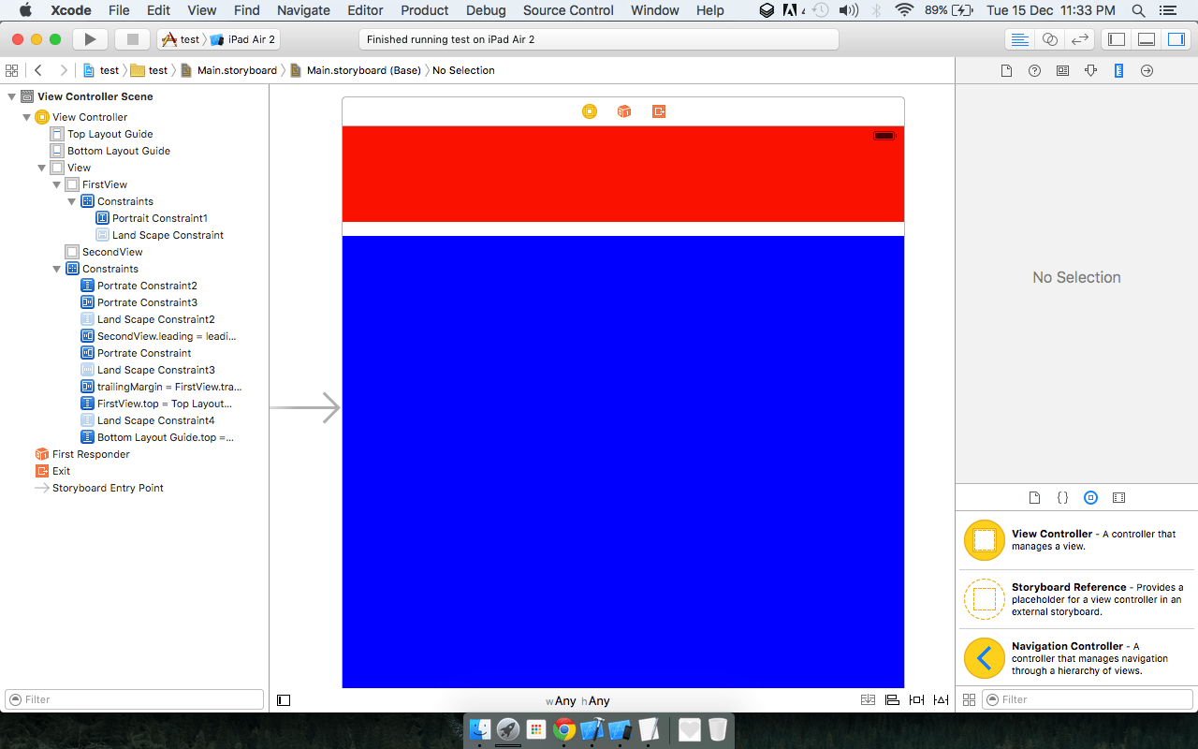Toggle the Utilities pane visibility
This screenshot has height=749, width=1198.
pyautogui.click(x=1176, y=39)
